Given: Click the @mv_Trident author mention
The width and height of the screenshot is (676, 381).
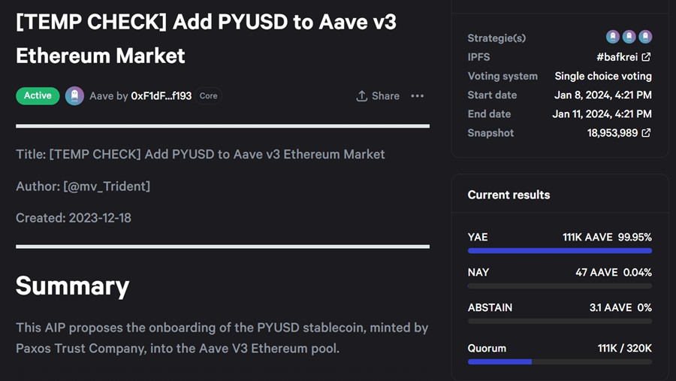Looking at the screenshot, I should [x=107, y=186].
